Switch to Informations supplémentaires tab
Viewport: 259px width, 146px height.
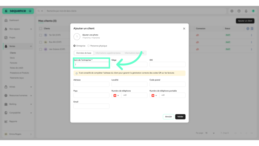(x=108, y=53)
